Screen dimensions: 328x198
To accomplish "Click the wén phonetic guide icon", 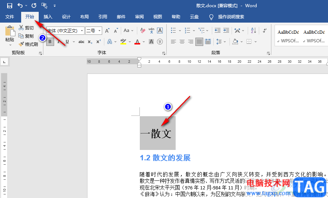I will pyautogui.click(x=151, y=30).
